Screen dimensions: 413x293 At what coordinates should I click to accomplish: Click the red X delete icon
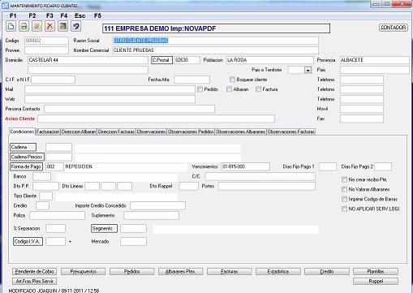49,26
